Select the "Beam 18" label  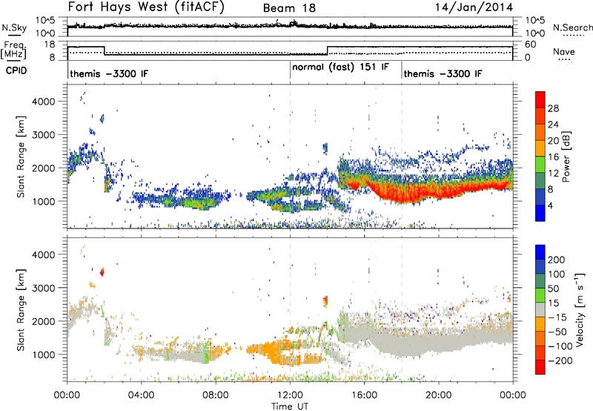pyautogui.click(x=289, y=8)
